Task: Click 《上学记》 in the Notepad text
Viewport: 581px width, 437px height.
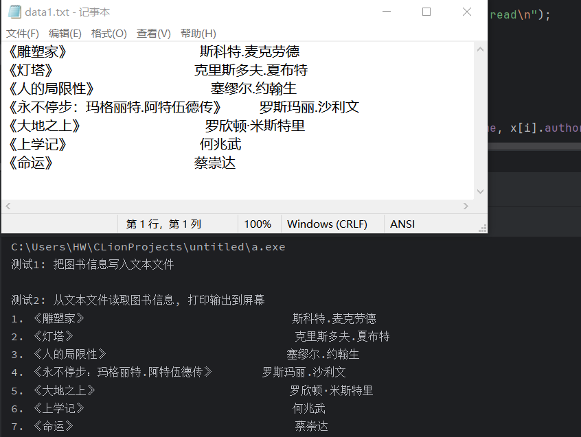Action: [37, 144]
